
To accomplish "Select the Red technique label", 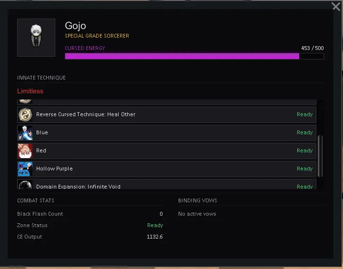I will coord(41,151).
